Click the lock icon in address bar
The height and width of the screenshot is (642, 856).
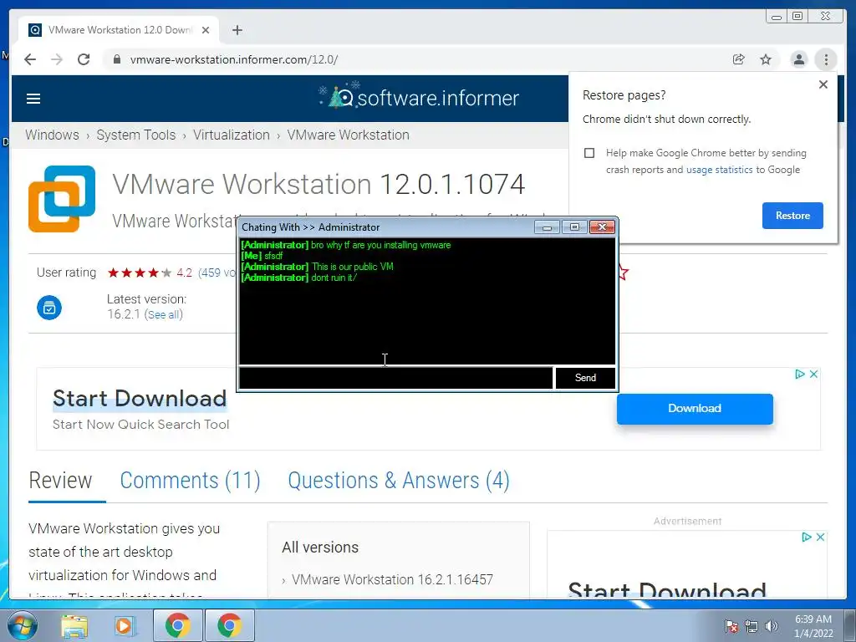[x=116, y=59]
